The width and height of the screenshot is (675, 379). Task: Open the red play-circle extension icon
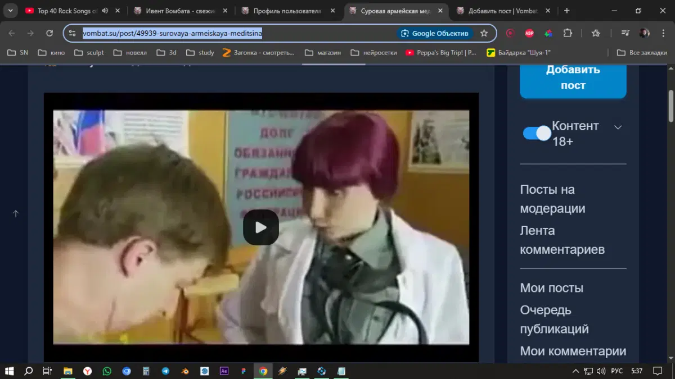(510, 33)
